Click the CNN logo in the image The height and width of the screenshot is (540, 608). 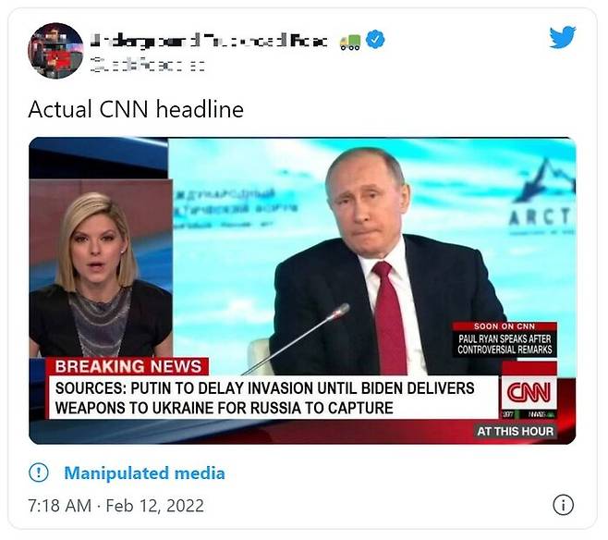click(528, 392)
